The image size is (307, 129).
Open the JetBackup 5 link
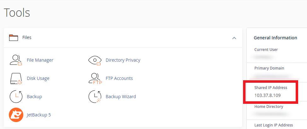point(39,115)
